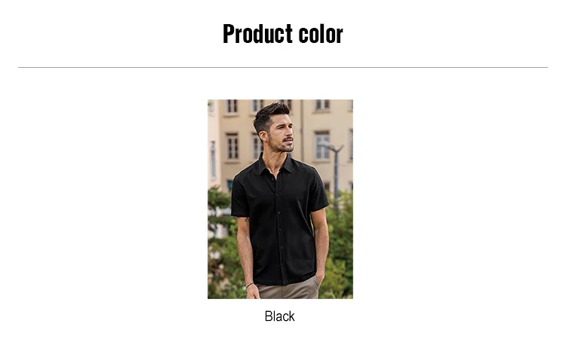Click the black shirt product thumbnail
Screen dimensions: 566x351
280,199
